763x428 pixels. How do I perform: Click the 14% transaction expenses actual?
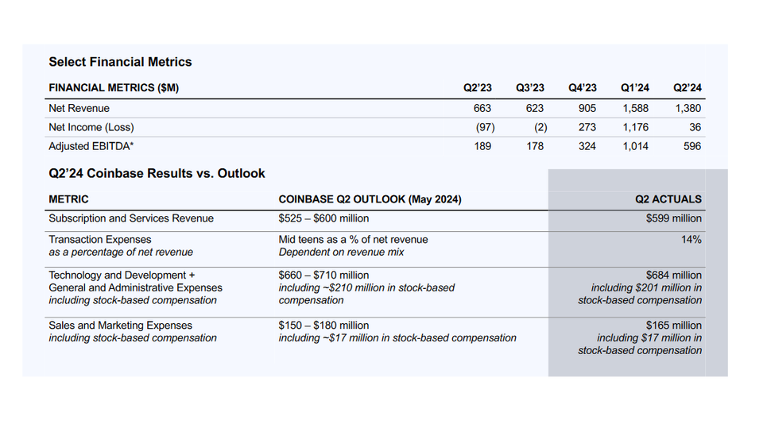[x=691, y=240]
